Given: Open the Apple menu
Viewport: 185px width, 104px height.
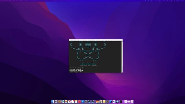Looking at the screenshot, I should pyautogui.click(x=2, y=1).
